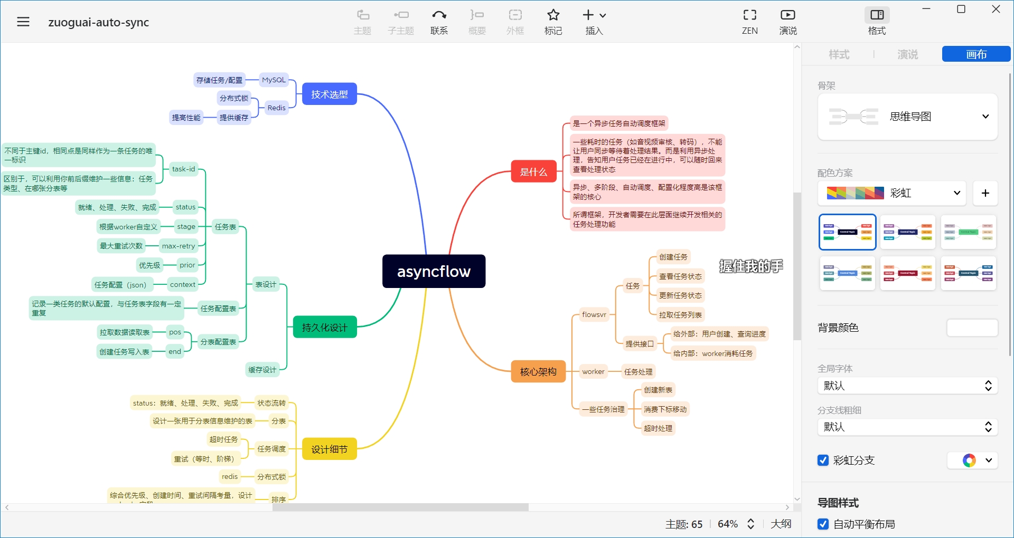Click the 子主题 subtopic toolbar icon
Viewport: 1014px width, 538px height.
[x=401, y=22]
